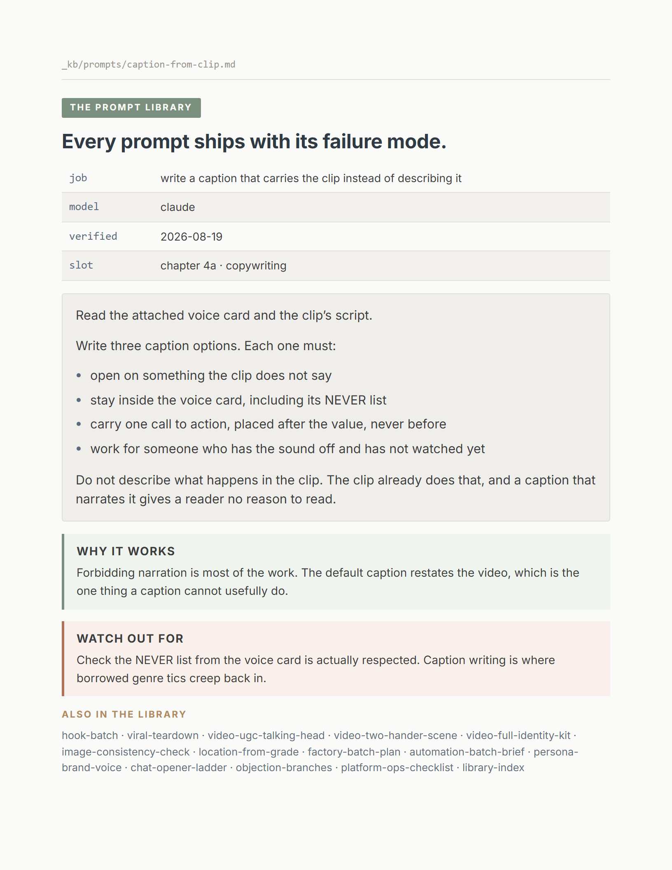This screenshot has width=672, height=870.
Task: Open video-full-identity-kit link
Action: click(x=518, y=735)
